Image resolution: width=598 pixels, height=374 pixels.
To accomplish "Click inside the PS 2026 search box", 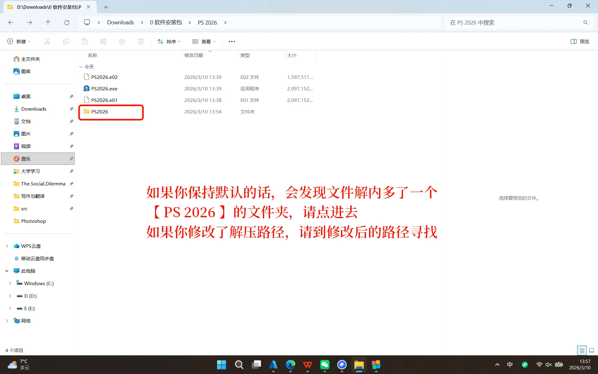I will point(514,22).
